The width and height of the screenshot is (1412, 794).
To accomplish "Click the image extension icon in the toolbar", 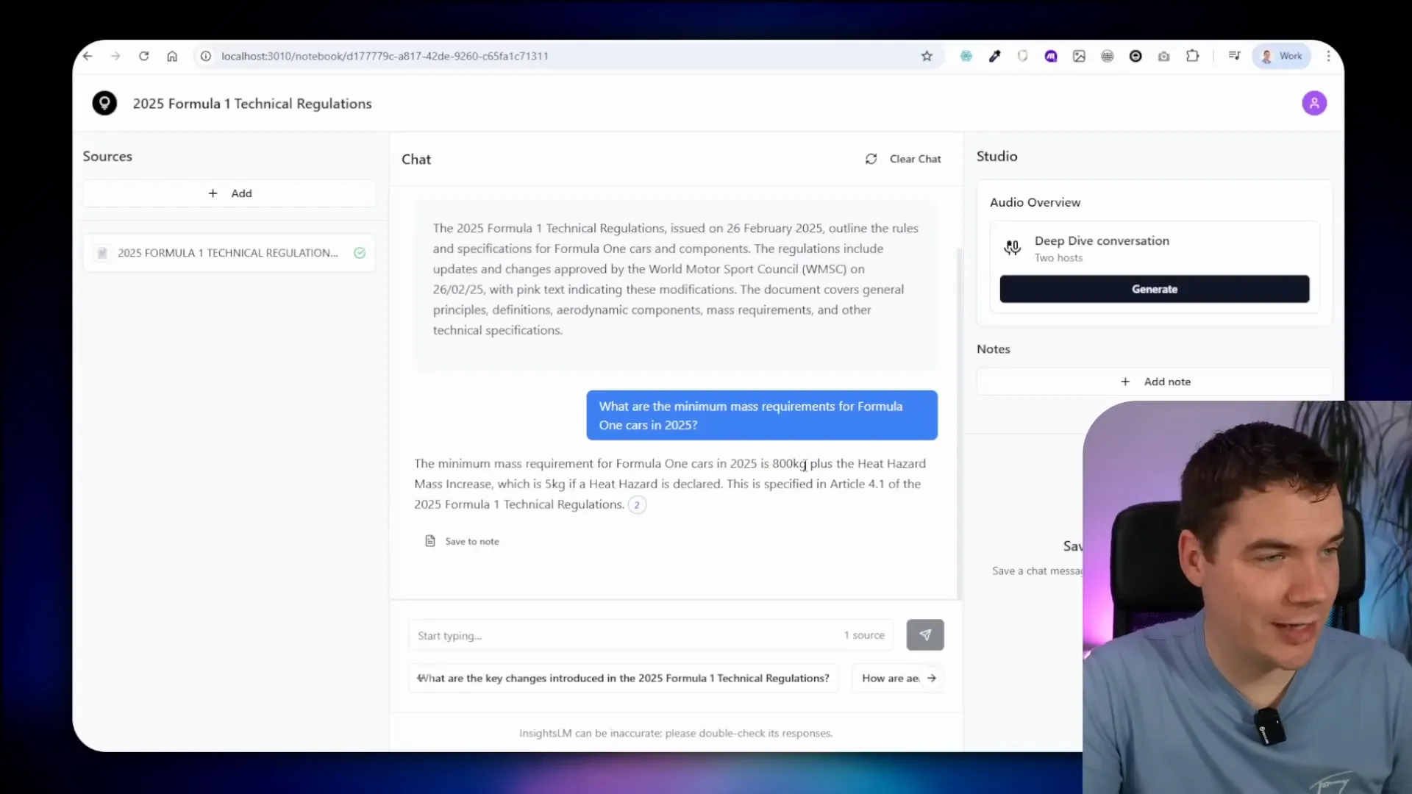I will [x=1079, y=56].
